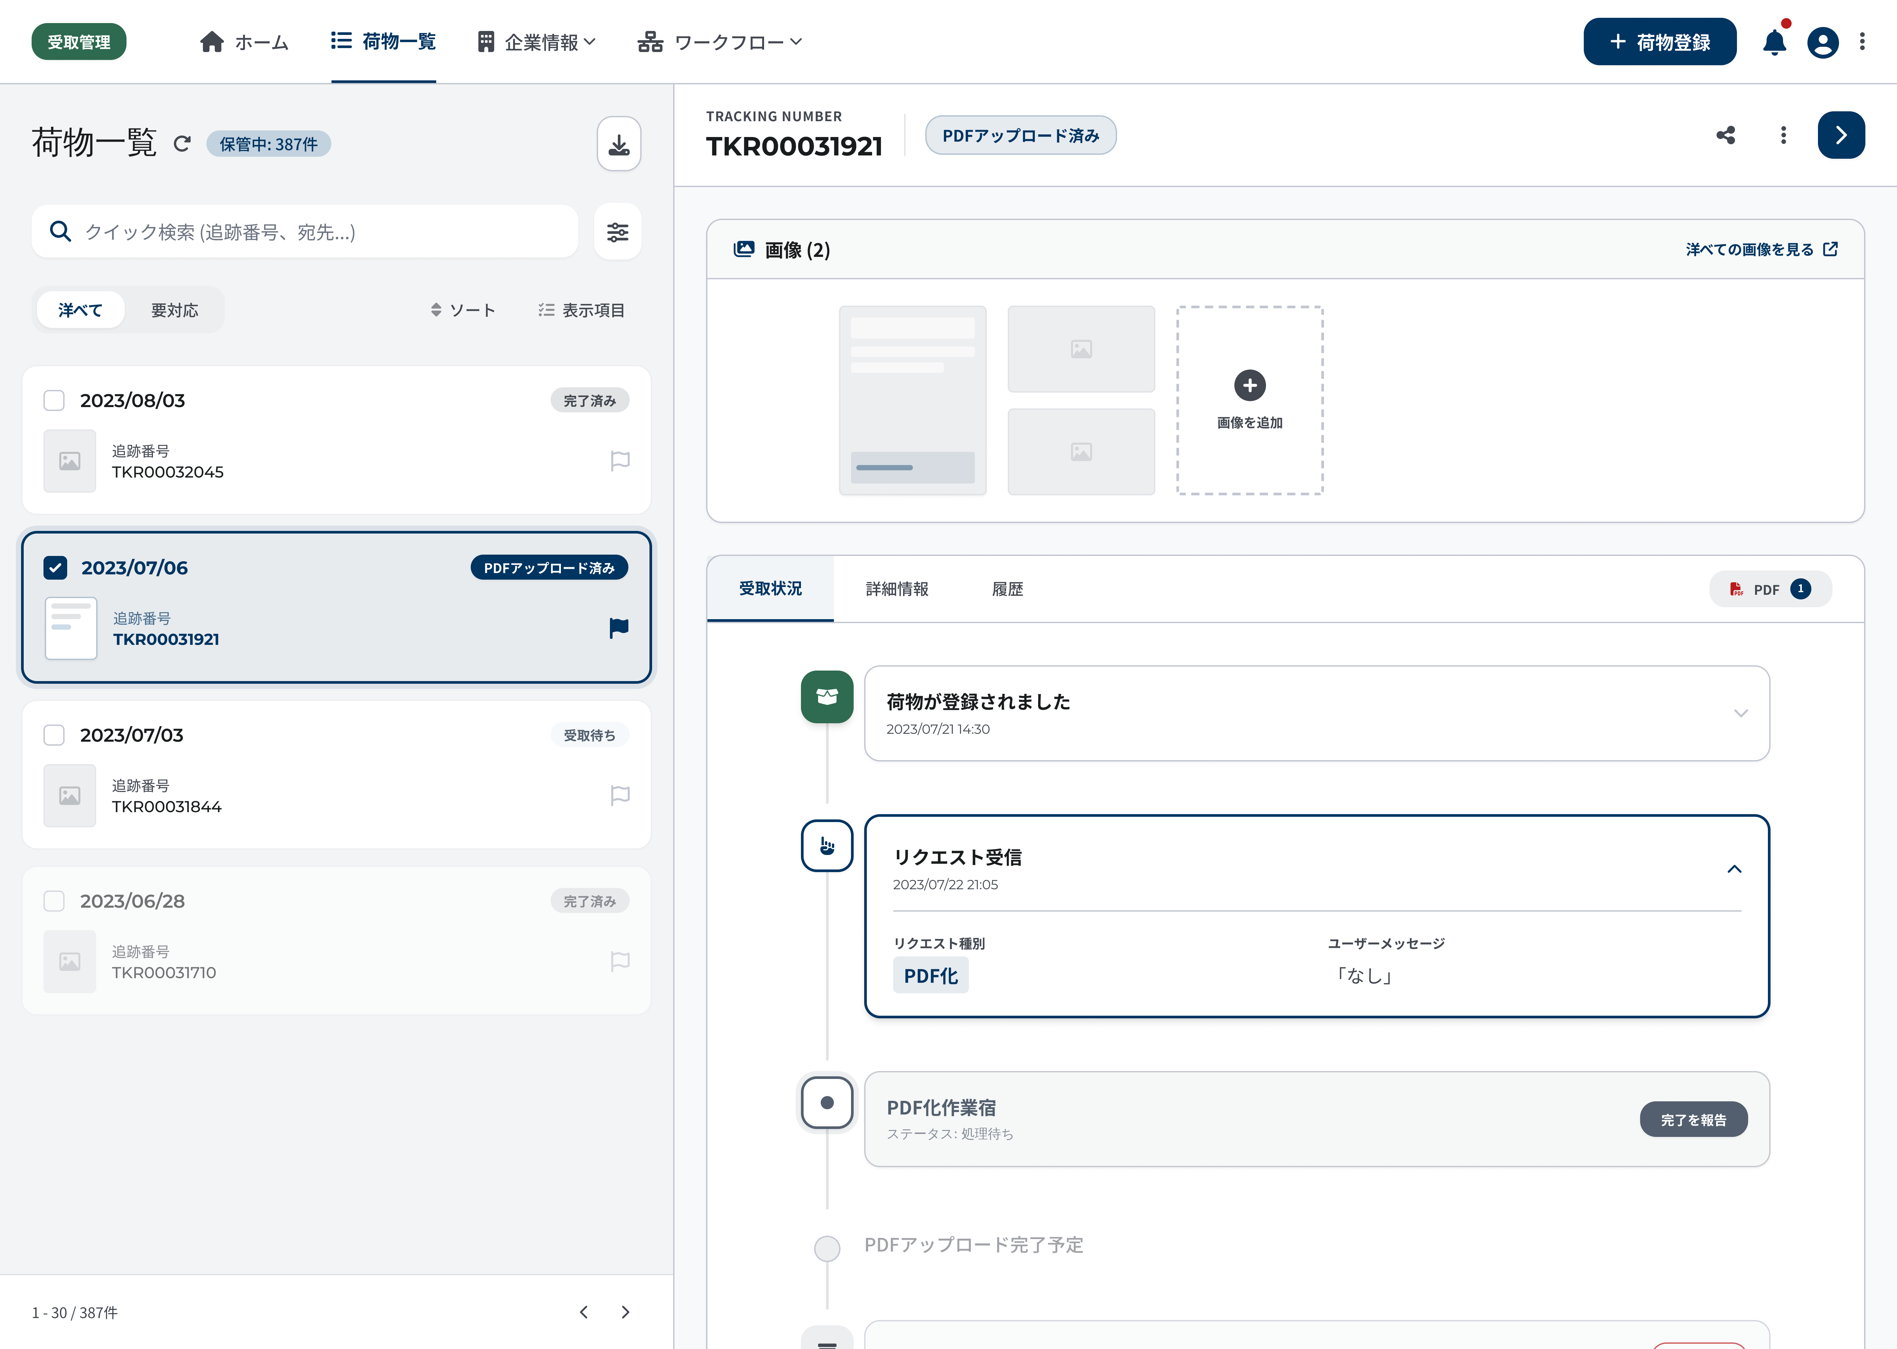
Task: Select the 洋べて filter toggle
Action: (x=81, y=310)
